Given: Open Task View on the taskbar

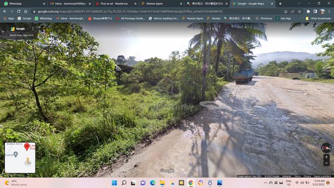Looking at the screenshot, I should point(134,183).
